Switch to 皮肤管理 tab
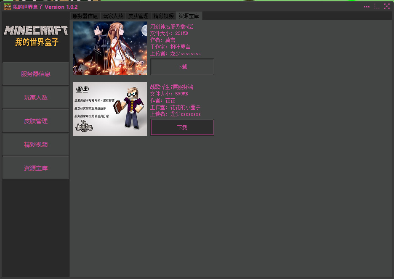 [138, 16]
